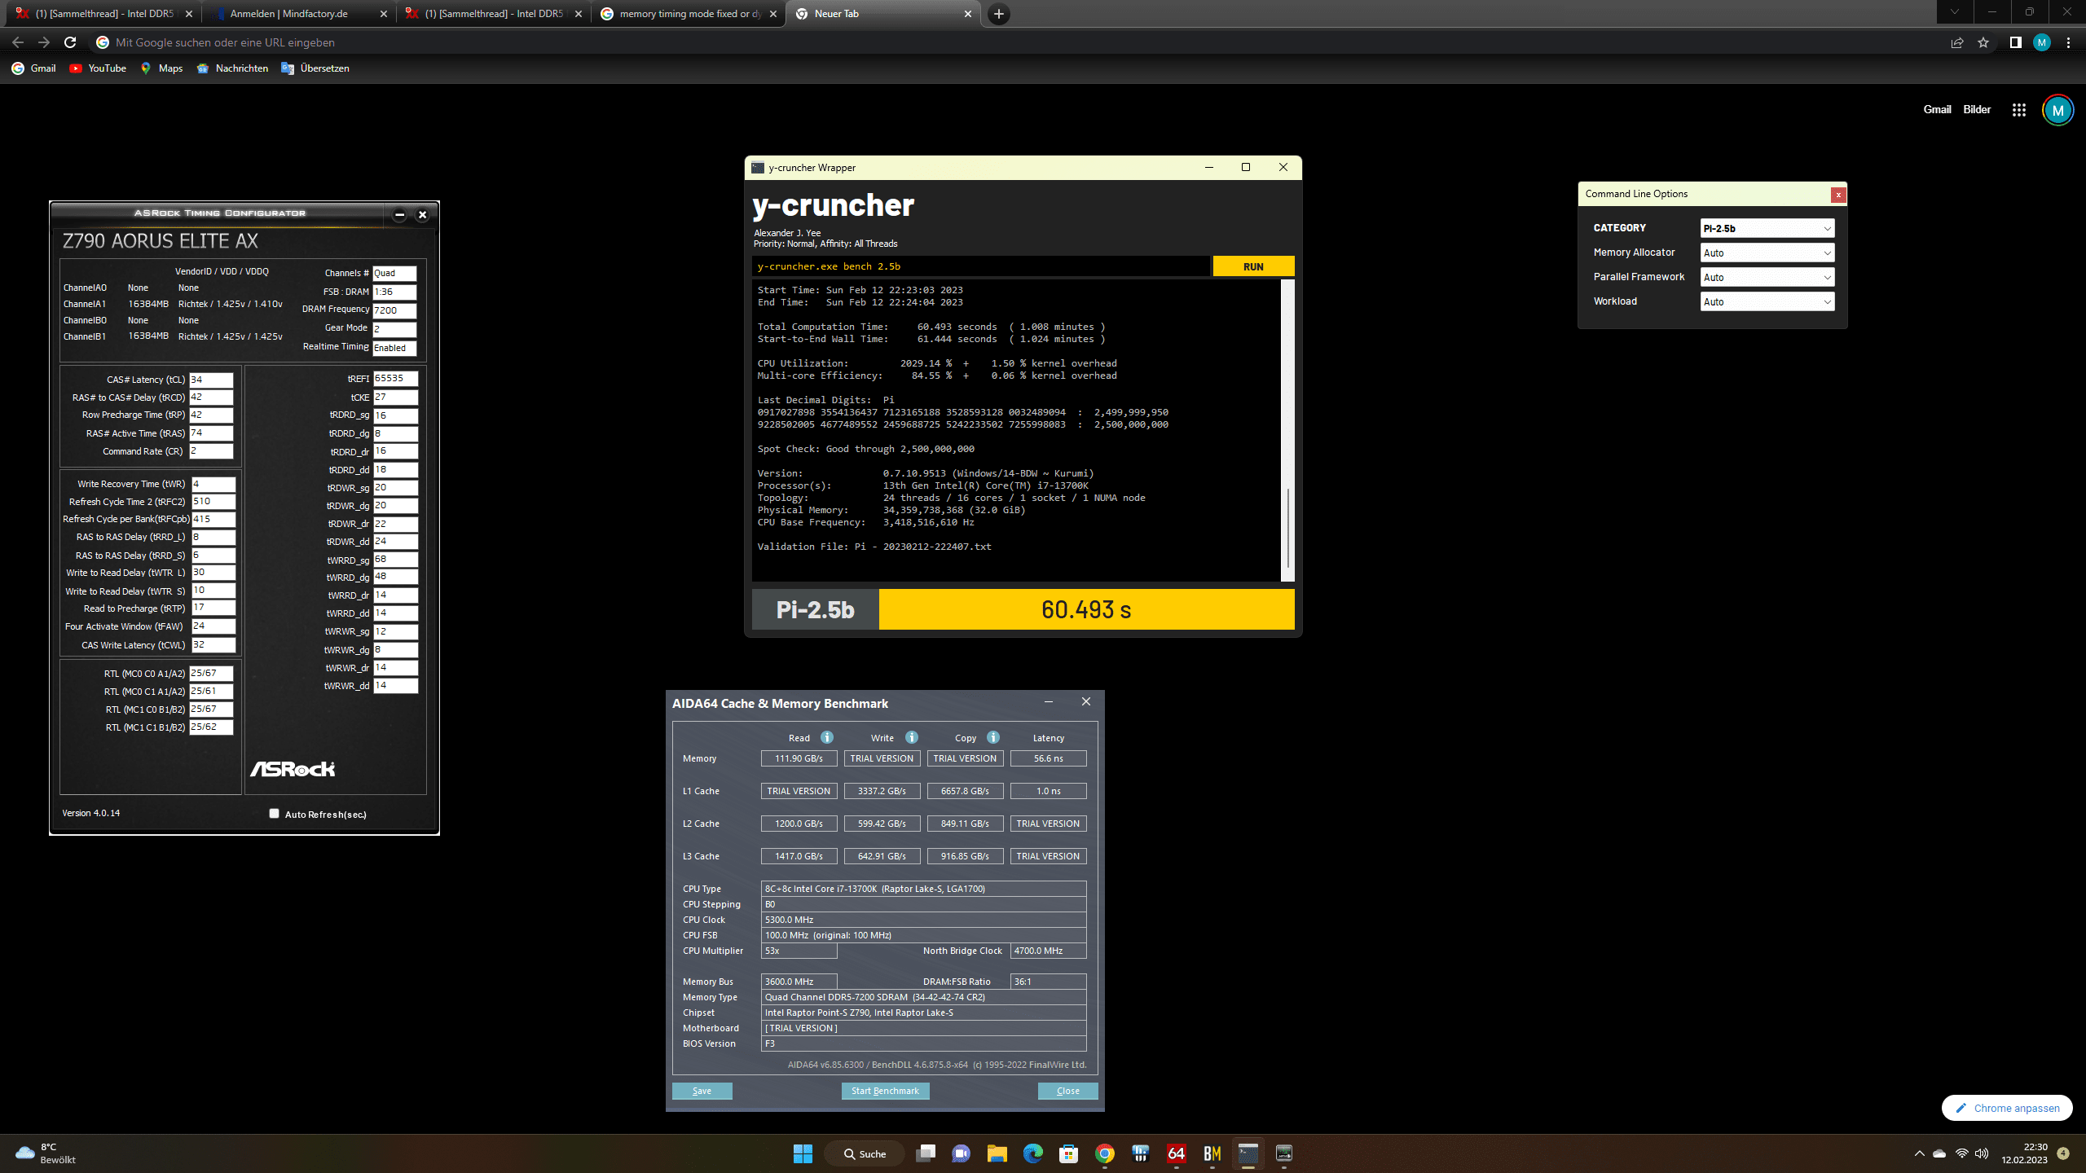The height and width of the screenshot is (1173, 2086).
Task: Click Save in AIDA64 benchmark window
Action: (x=702, y=1091)
